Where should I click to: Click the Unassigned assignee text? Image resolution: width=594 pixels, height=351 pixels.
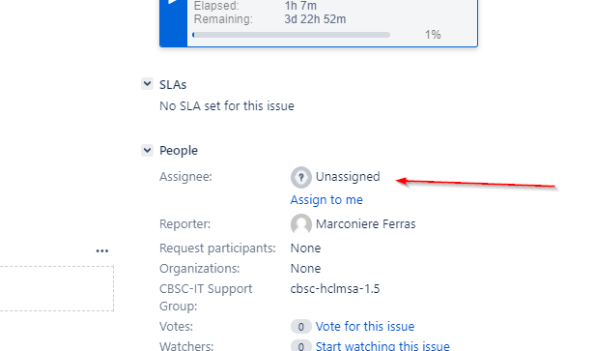coord(348,177)
